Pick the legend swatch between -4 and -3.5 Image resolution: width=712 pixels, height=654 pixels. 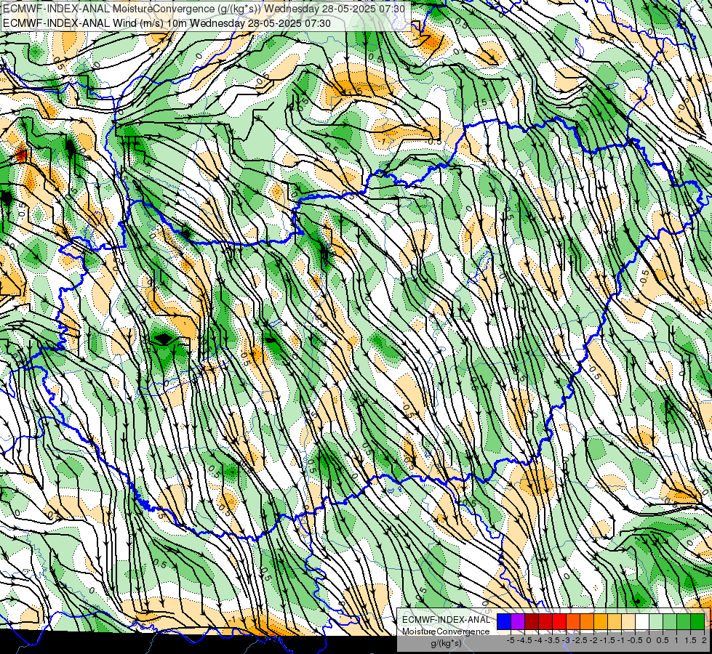(x=545, y=621)
